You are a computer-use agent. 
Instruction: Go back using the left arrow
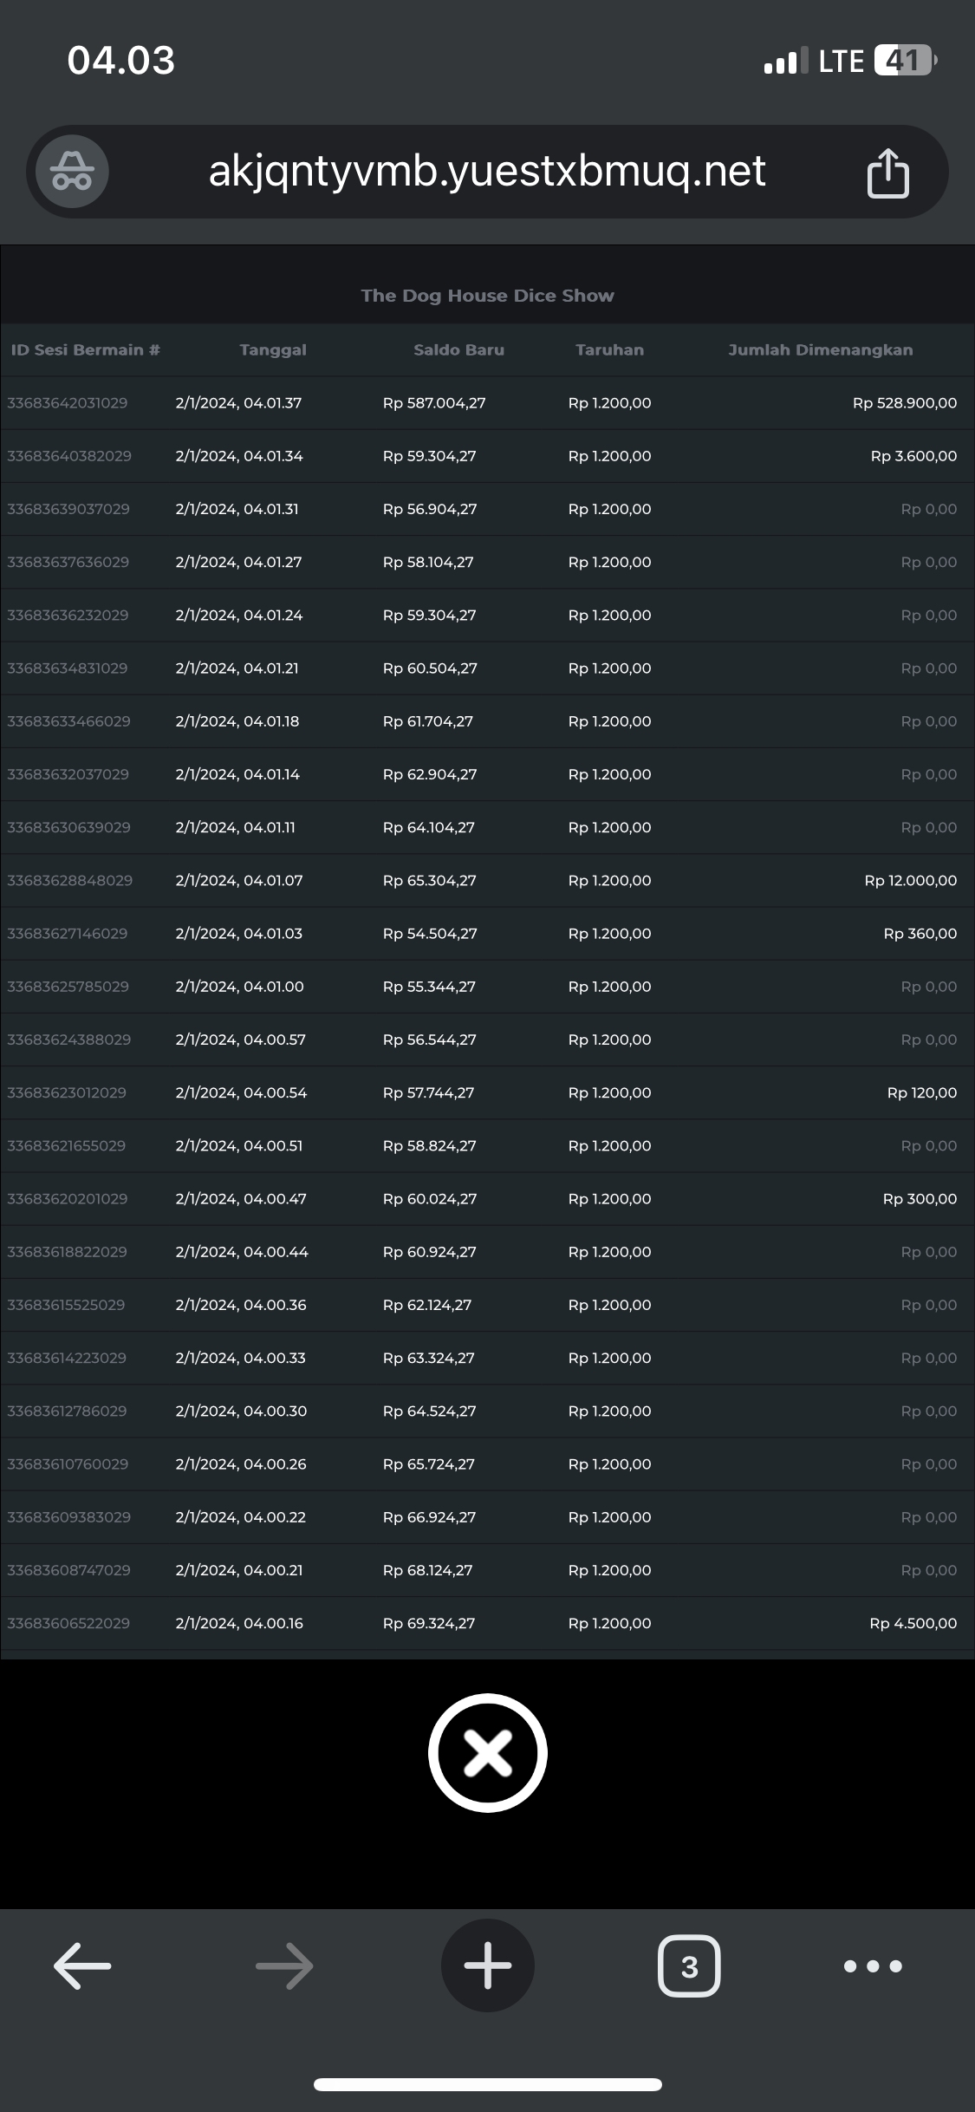tap(82, 1965)
